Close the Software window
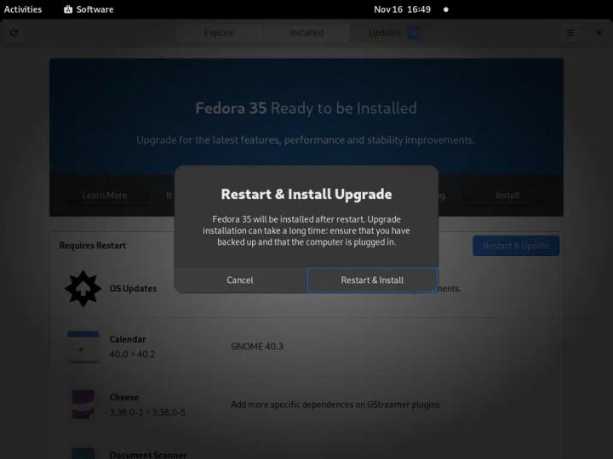613x459 pixels. pyautogui.click(x=597, y=33)
